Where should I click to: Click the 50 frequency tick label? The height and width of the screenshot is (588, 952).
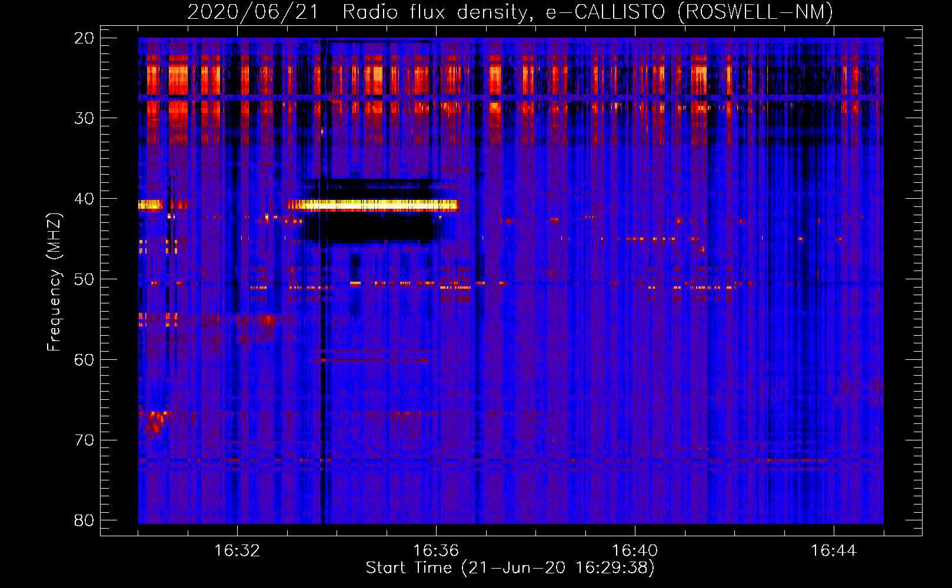pos(84,279)
